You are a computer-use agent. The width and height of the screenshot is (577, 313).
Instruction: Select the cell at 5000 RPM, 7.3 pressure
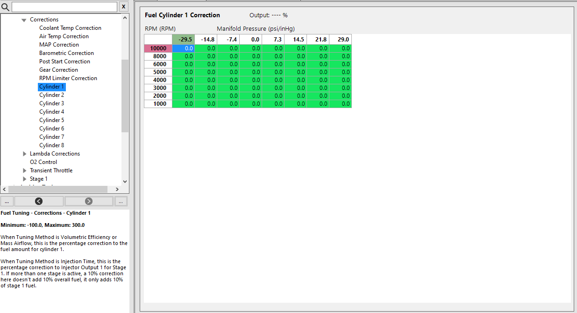point(273,72)
